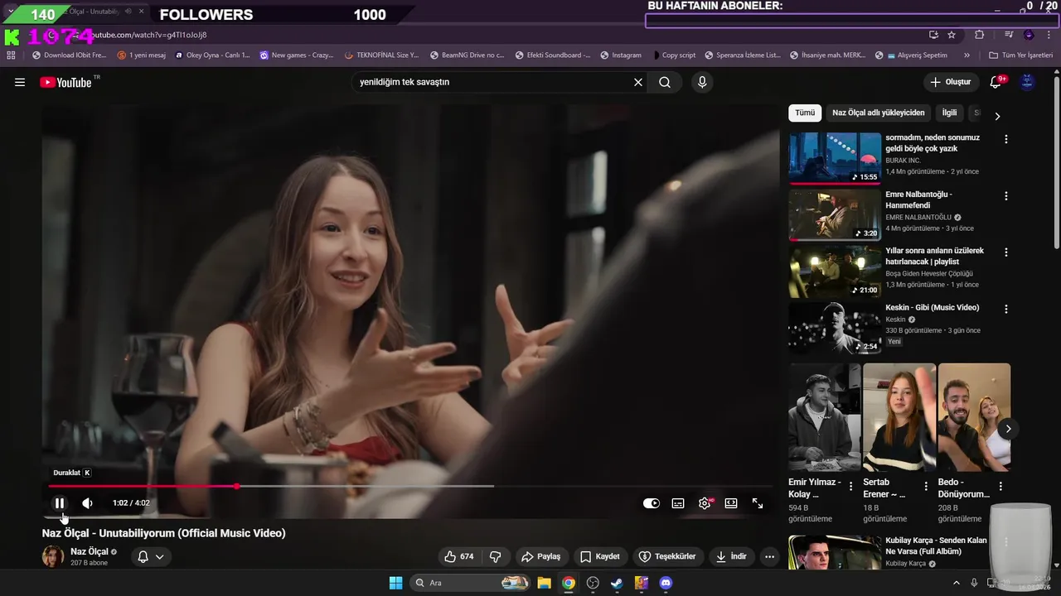Click the magnifier search button
1061x596 pixels.
point(665,82)
